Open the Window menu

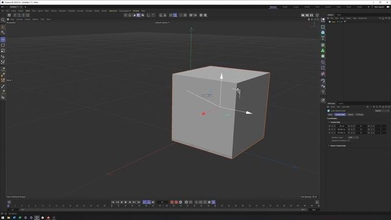(136, 11)
